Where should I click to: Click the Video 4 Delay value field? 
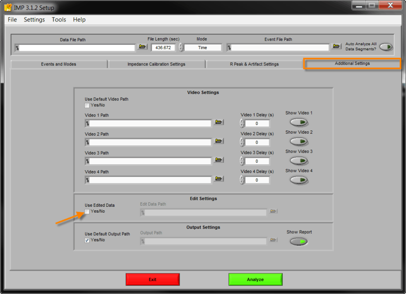click(x=257, y=180)
